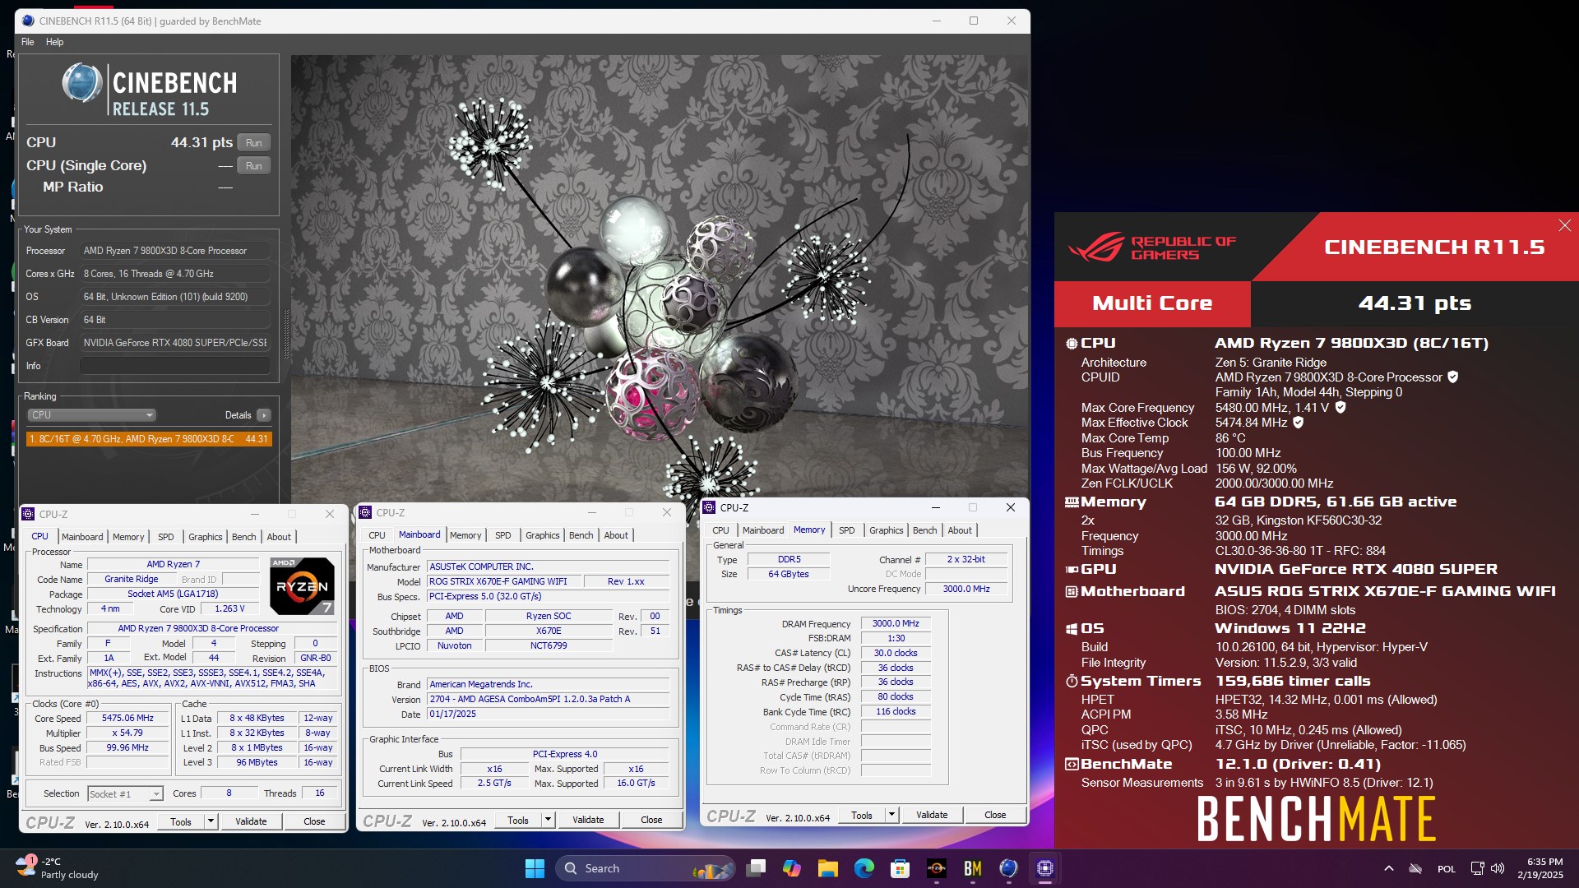Expand Ranking Details arrow button
This screenshot has height=888, width=1579.
point(264,415)
